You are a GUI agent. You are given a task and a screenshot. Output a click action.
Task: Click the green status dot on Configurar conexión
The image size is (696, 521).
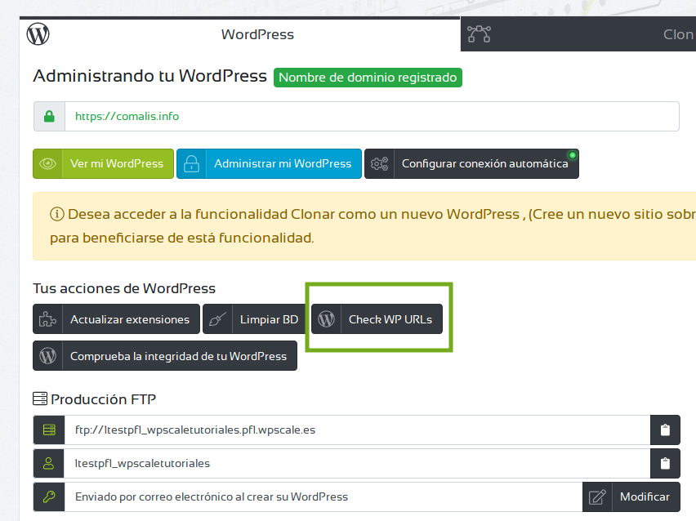pos(573,155)
